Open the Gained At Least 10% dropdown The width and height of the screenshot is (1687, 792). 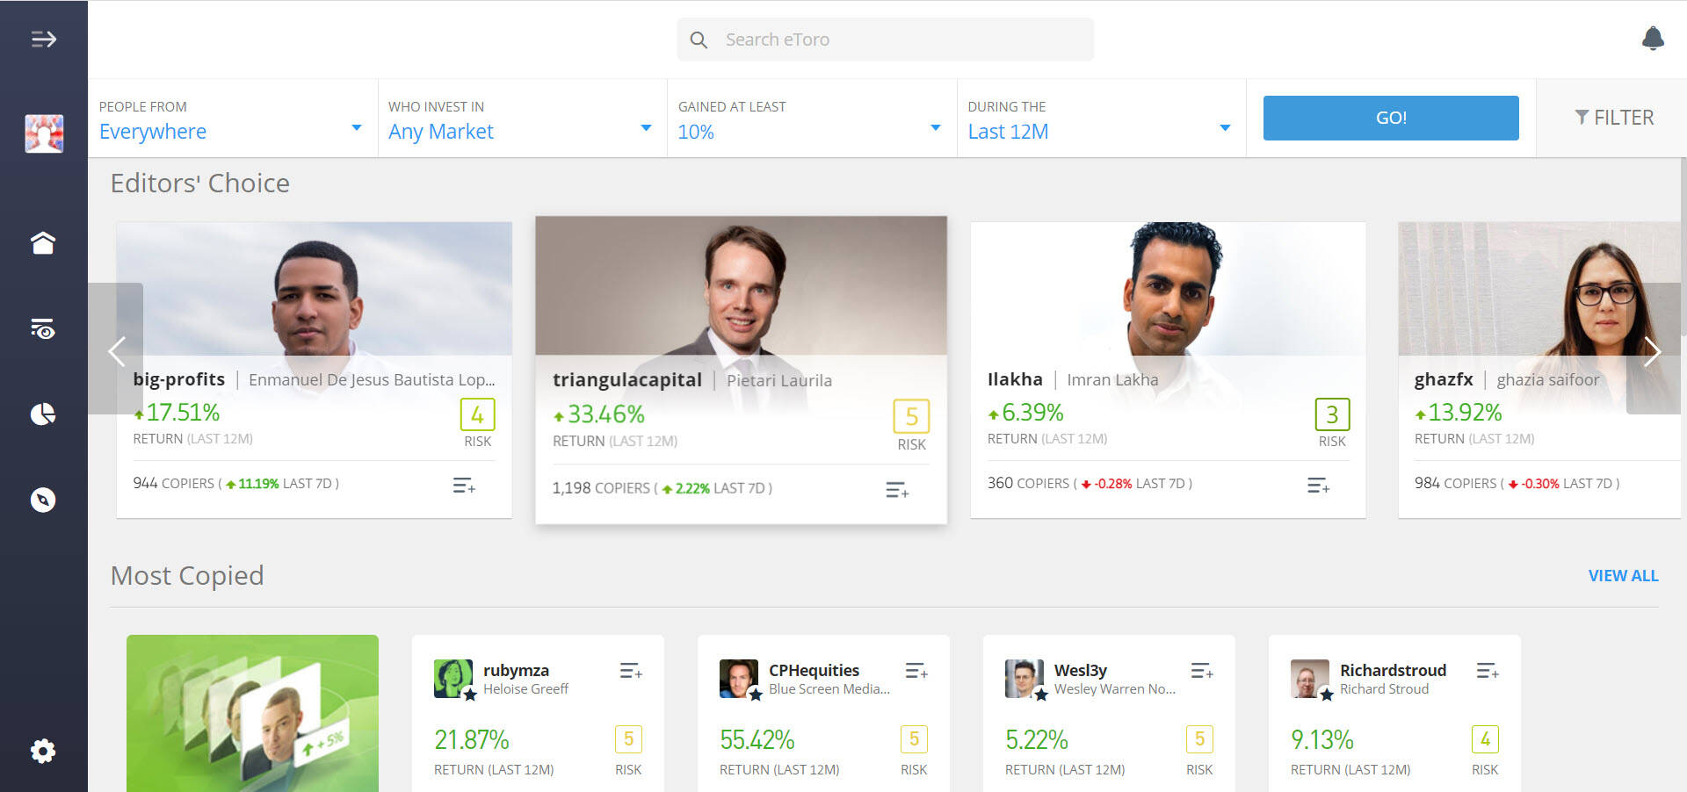[x=812, y=119]
